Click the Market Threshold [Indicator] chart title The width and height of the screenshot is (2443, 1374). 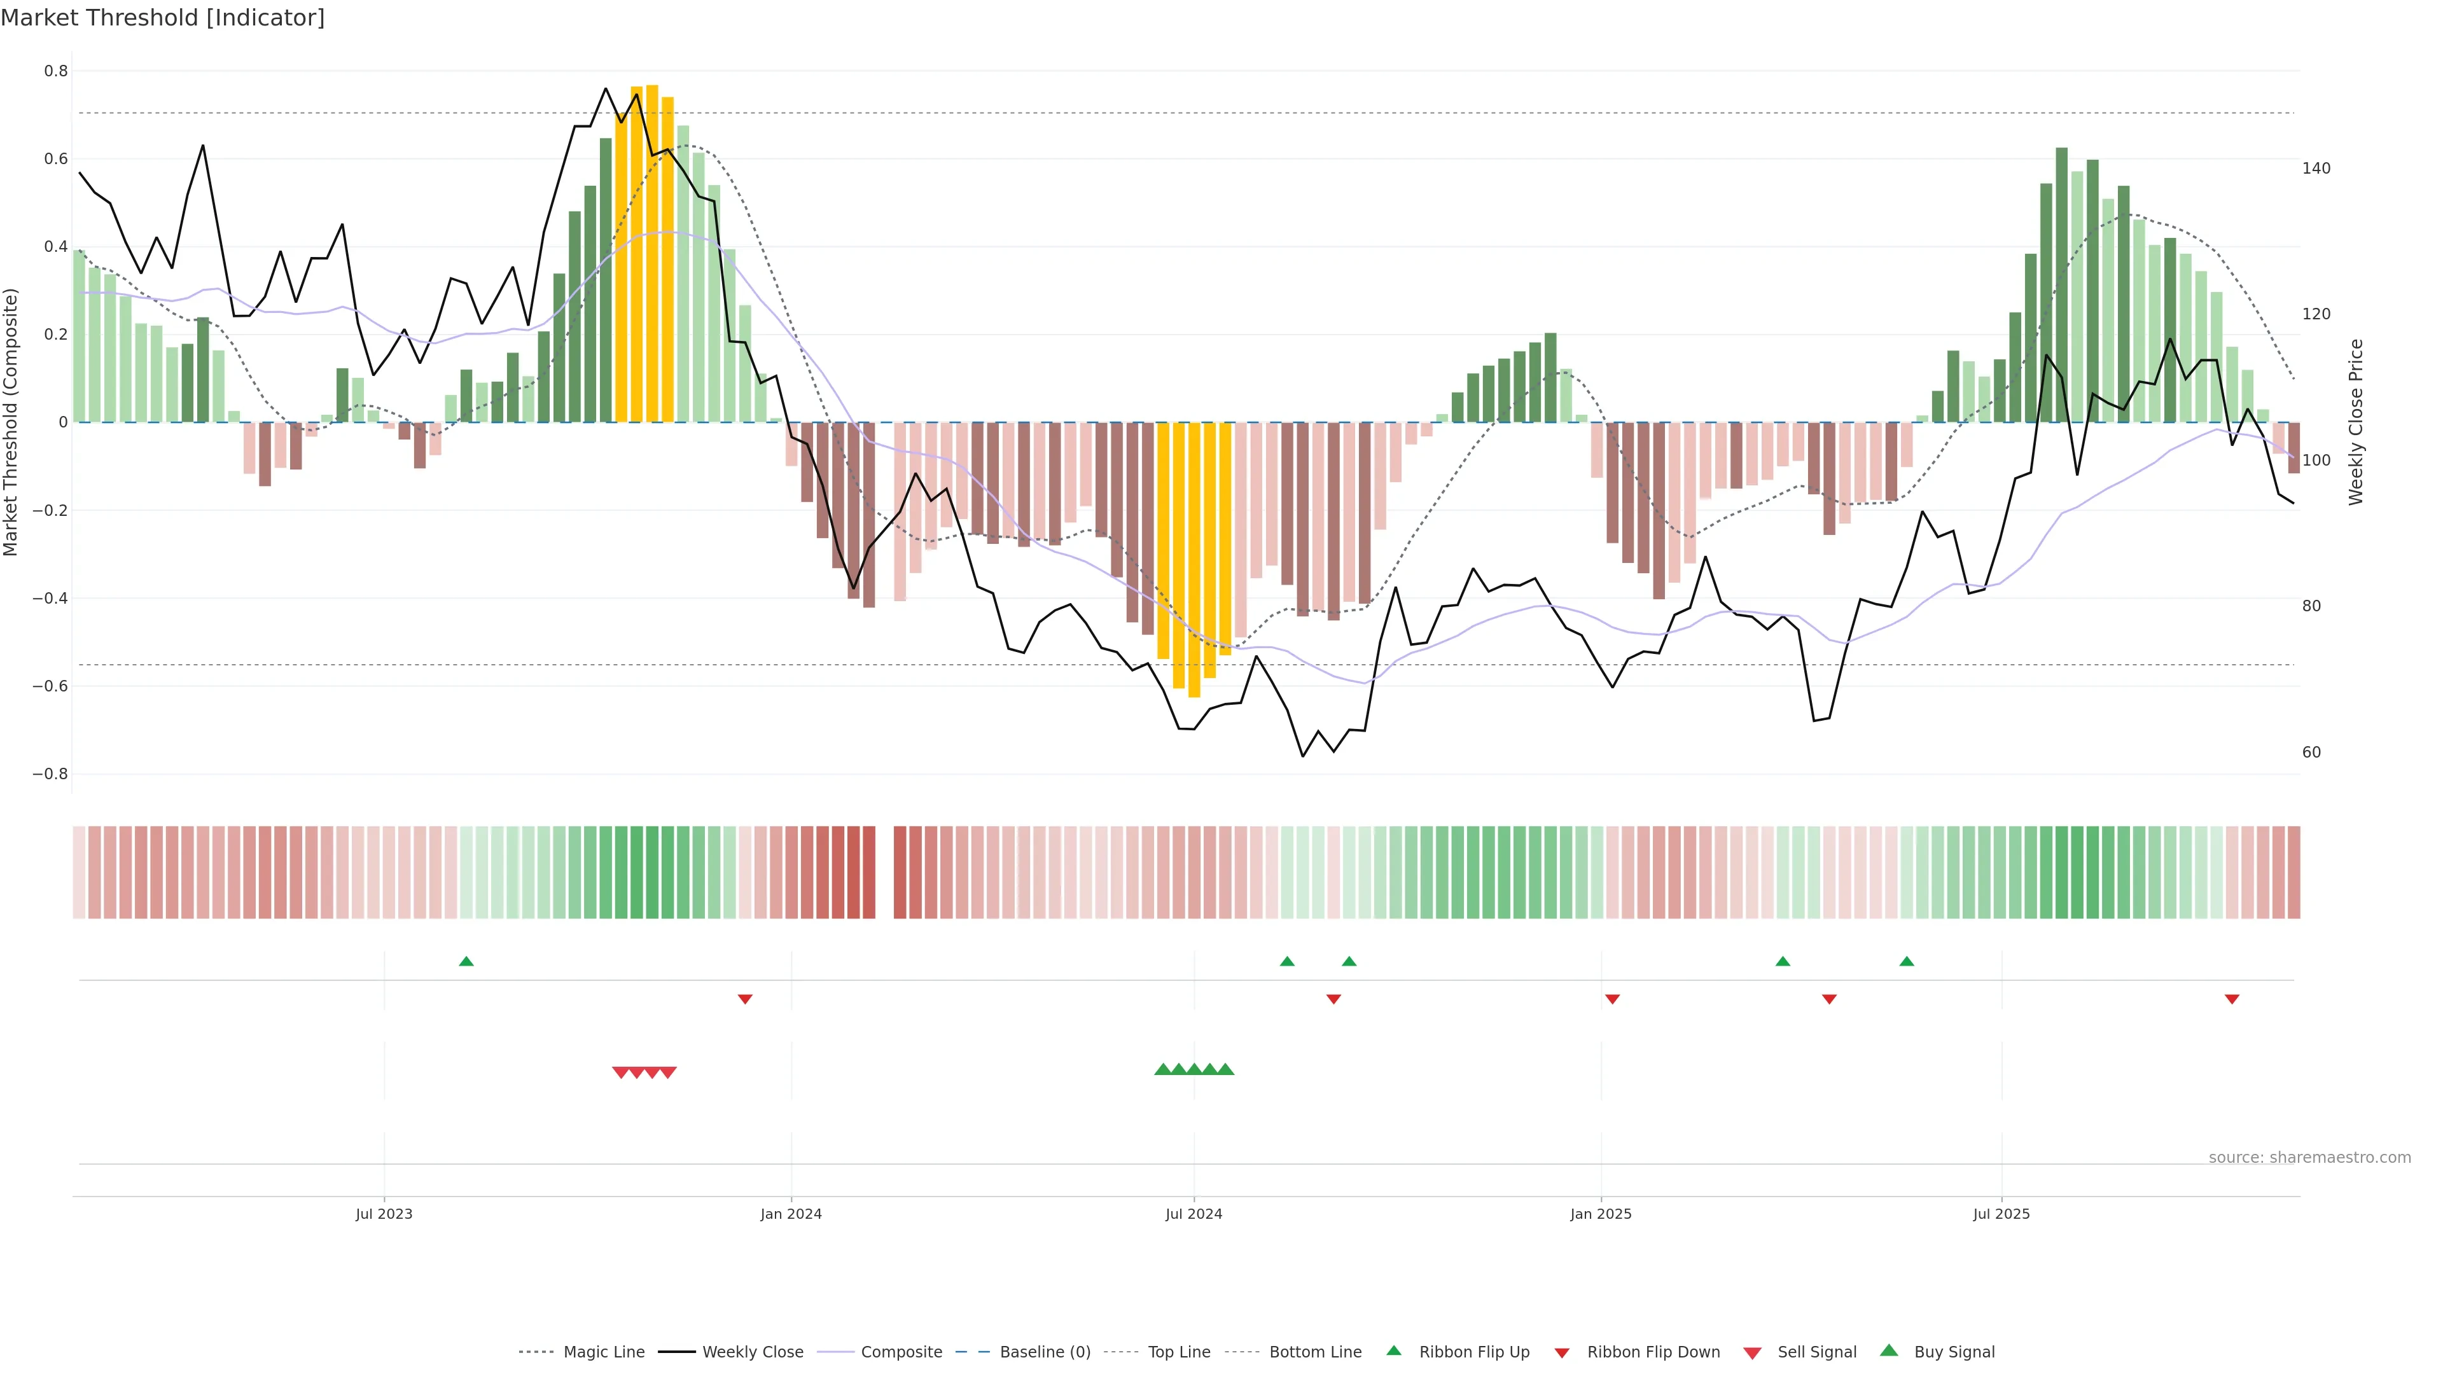click(162, 18)
